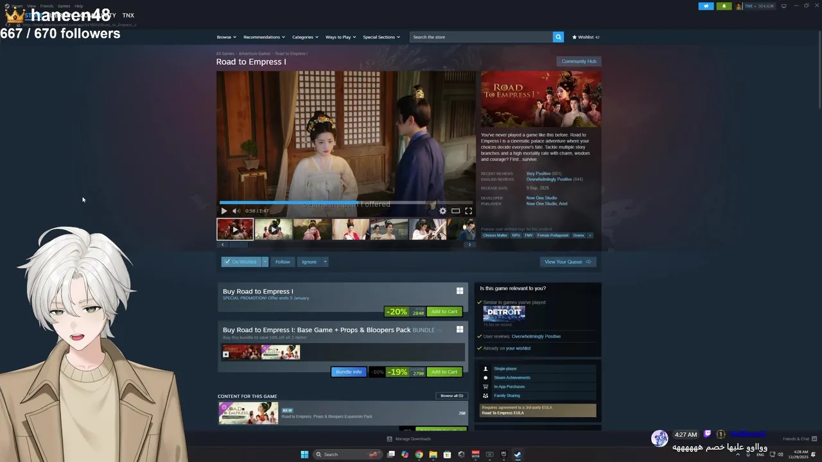Add more tags with plus button

pos(590,235)
